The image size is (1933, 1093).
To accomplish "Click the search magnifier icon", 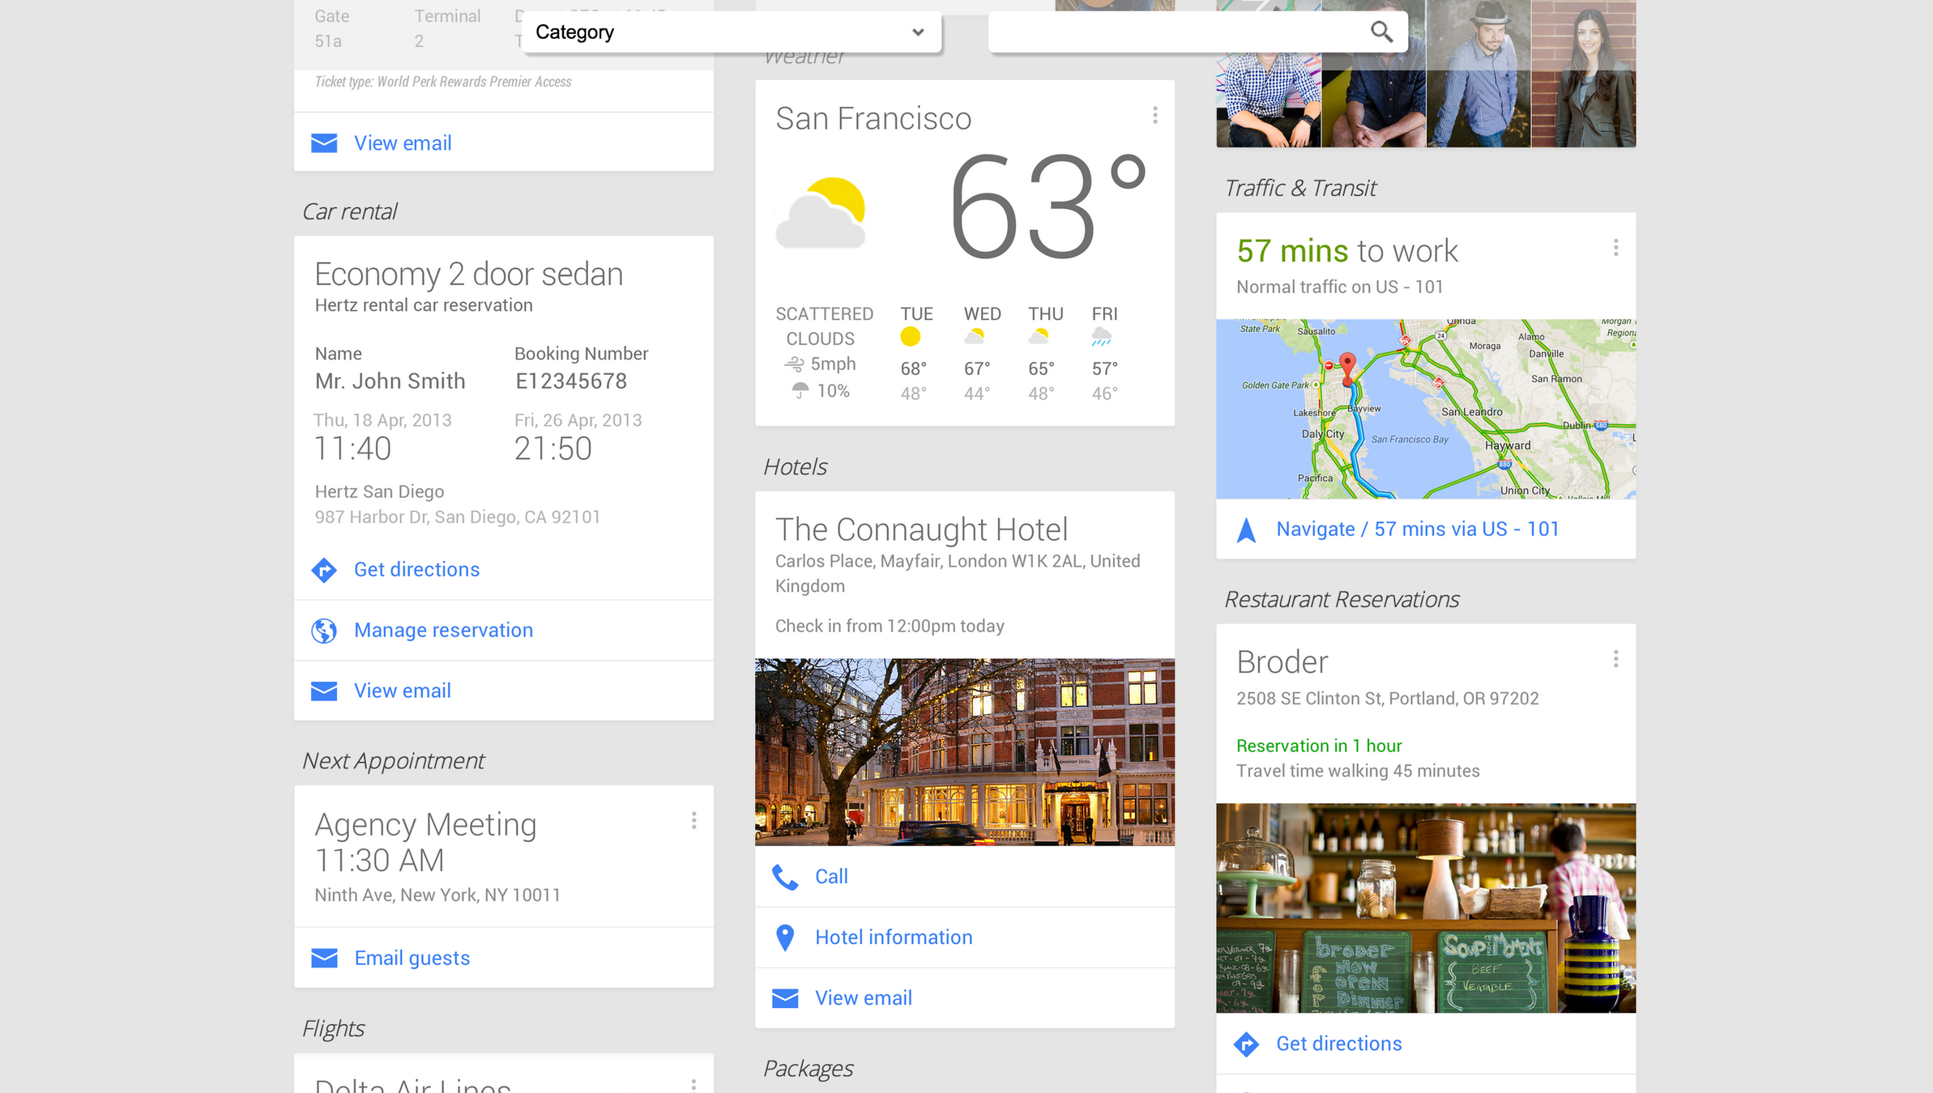I will [x=1381, y=32].
